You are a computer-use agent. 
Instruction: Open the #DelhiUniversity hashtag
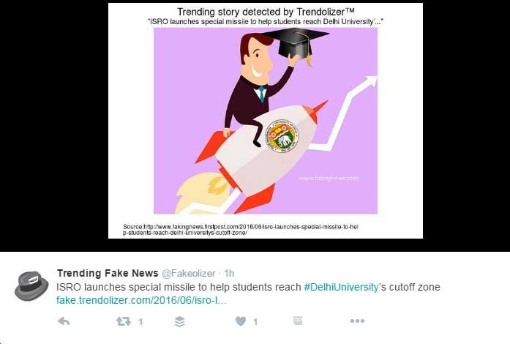(341, 287)
